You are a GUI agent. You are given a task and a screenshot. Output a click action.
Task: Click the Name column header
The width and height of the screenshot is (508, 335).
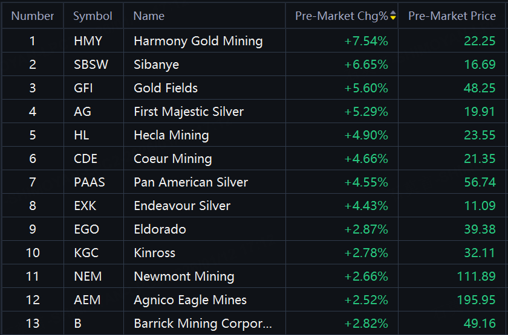149,16
